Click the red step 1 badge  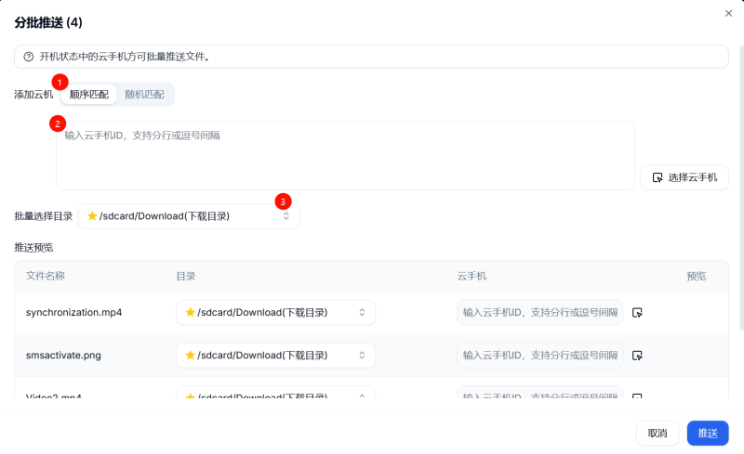pyautogui.click(x=60, y=82)
